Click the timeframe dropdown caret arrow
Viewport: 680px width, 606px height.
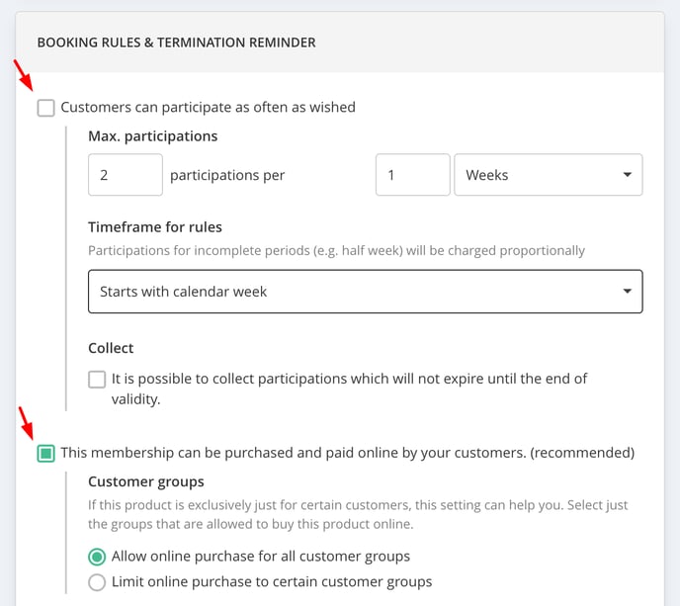tap(627, 291)
